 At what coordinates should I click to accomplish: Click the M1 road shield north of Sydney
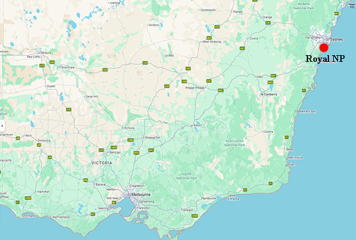(337, 14)
